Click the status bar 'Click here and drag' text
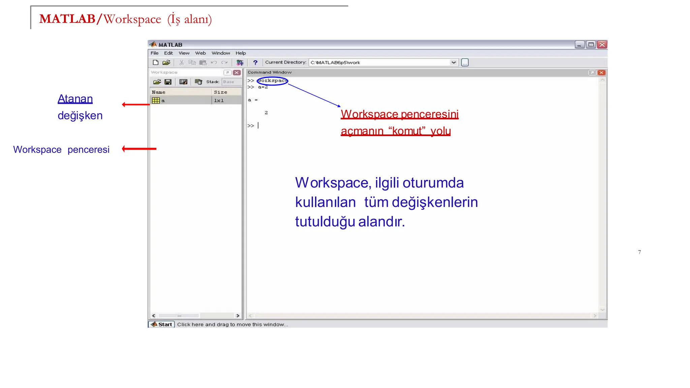This screenshot has height=388, width=690. coord(233,324)
